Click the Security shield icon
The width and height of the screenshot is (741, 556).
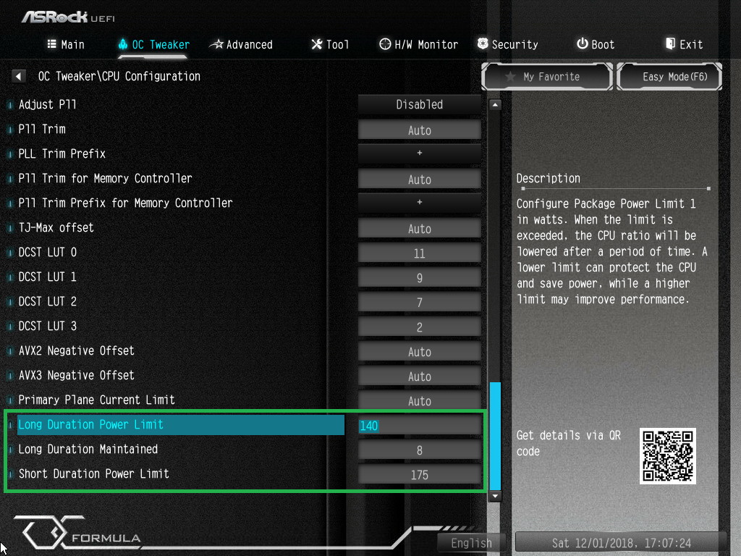(483, 44)
